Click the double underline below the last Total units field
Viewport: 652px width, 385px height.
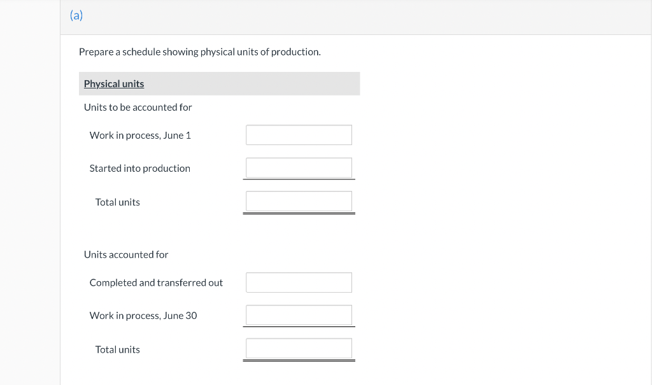(299, 361)
